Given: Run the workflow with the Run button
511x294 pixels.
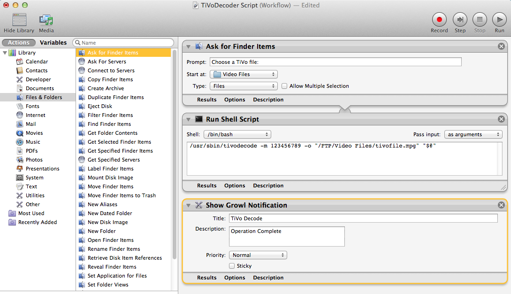Looking at the screenshot, I should [499, 20].
